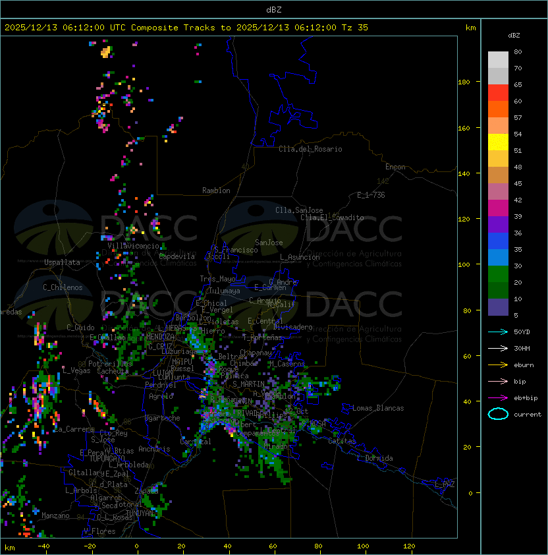The width and height of the screenshot is (548, 555).
Task: Click the 180 km axis tick label
Action: click(464, 82)
